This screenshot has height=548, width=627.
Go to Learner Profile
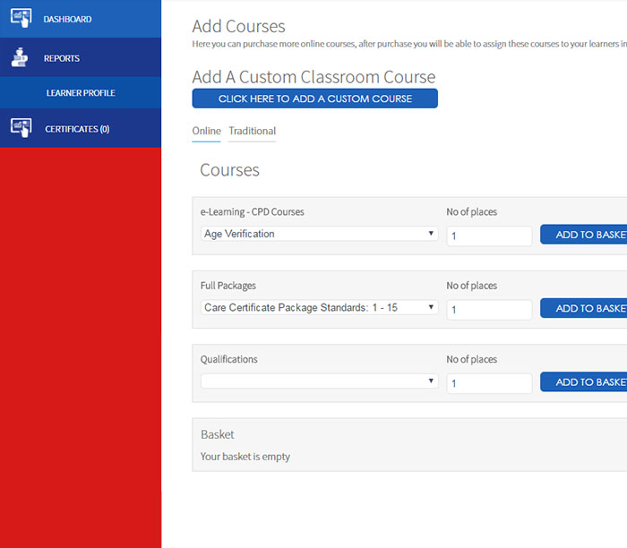pyautogui.click(x=81, y=93)
